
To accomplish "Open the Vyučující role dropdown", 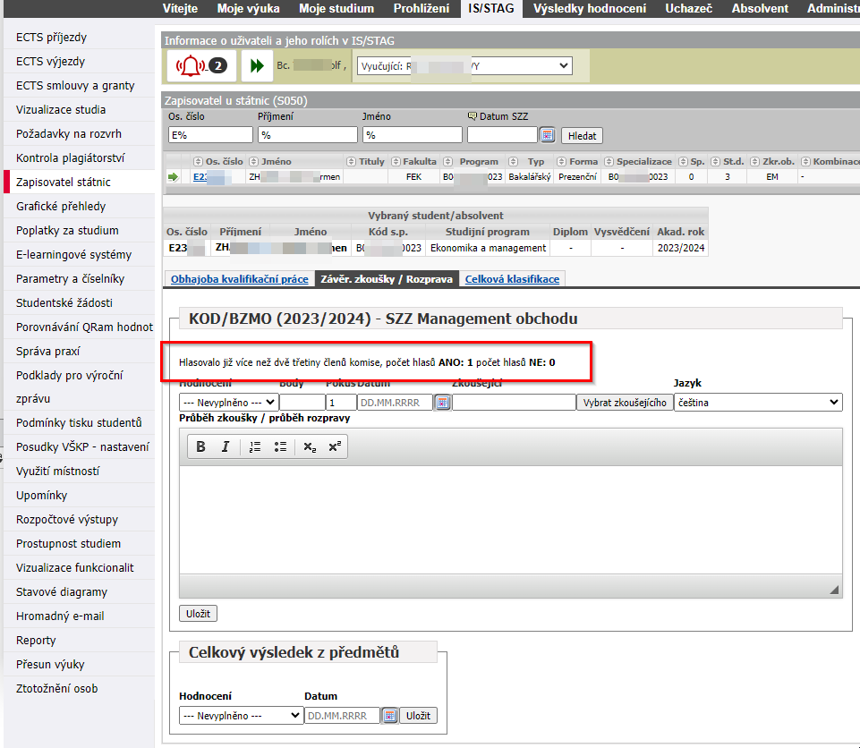I will tap(464, 66).
